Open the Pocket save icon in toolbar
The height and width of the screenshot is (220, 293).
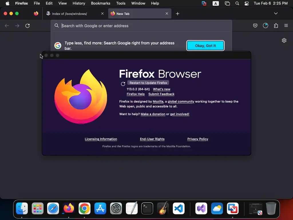click(x=255, y=25)
